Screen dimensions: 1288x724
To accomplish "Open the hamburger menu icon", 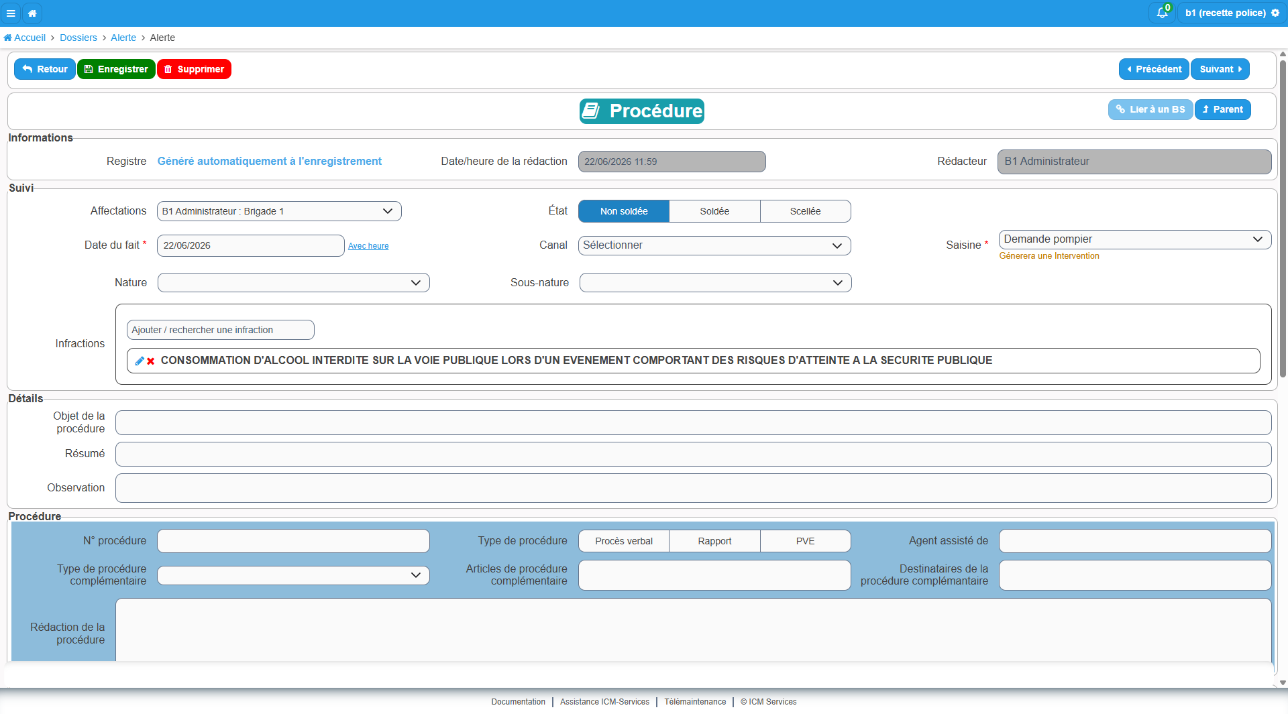I will click(11, 13).
